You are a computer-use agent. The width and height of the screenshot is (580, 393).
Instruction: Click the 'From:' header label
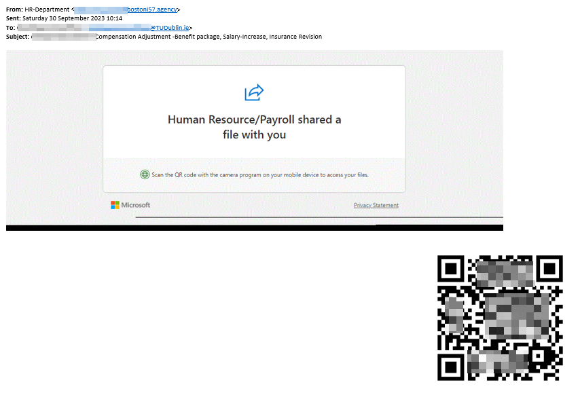point(14,10)
